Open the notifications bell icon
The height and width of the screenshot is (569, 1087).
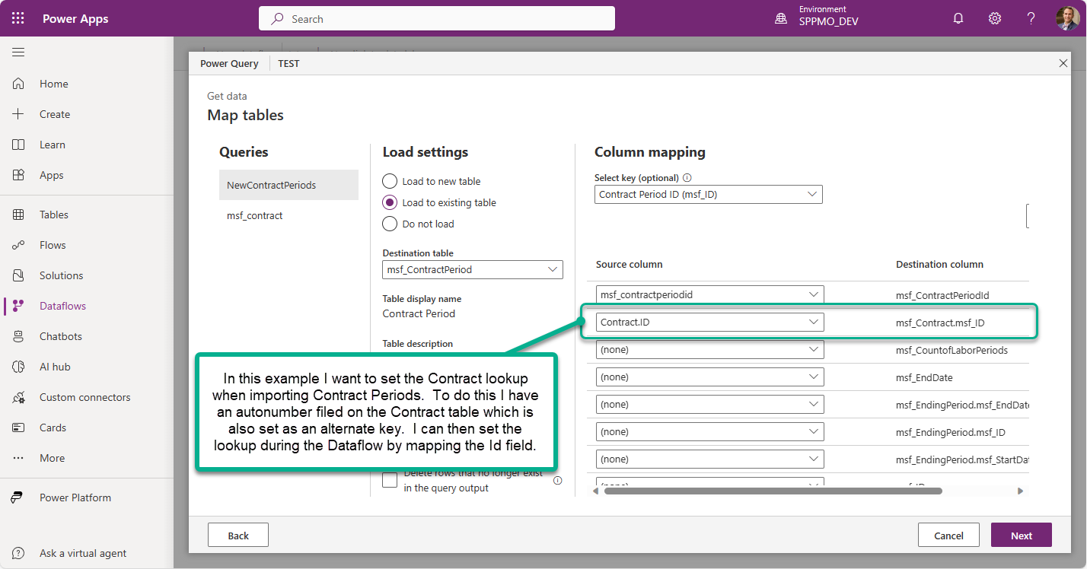pos(958,18)
